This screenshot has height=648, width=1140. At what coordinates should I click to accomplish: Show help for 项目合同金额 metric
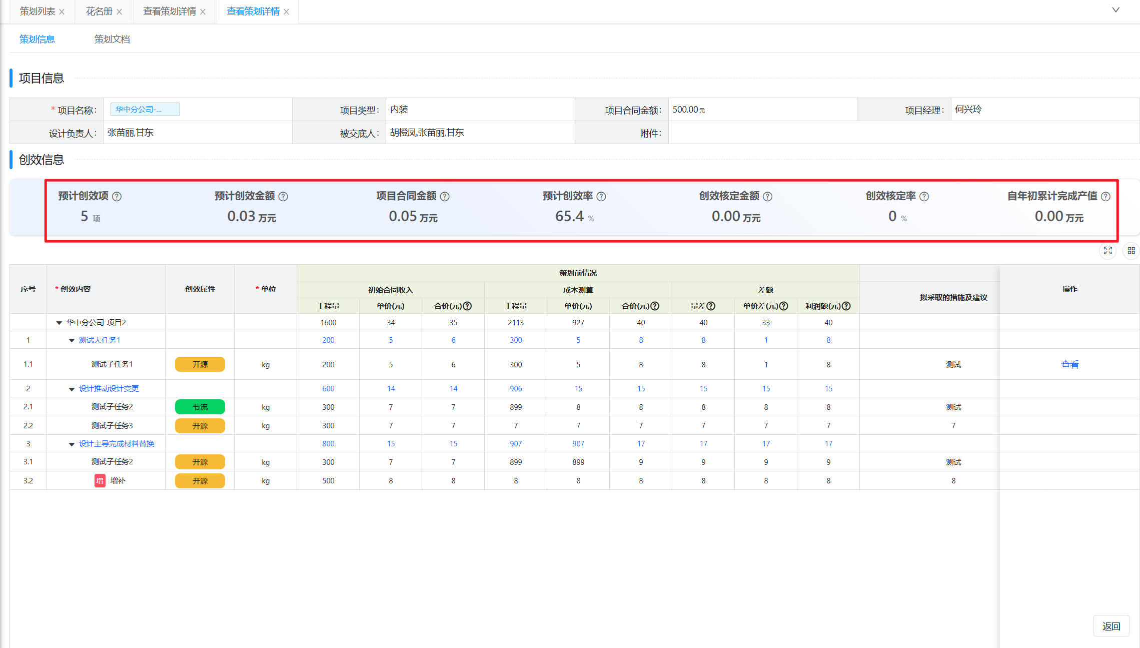coord(445,197)
